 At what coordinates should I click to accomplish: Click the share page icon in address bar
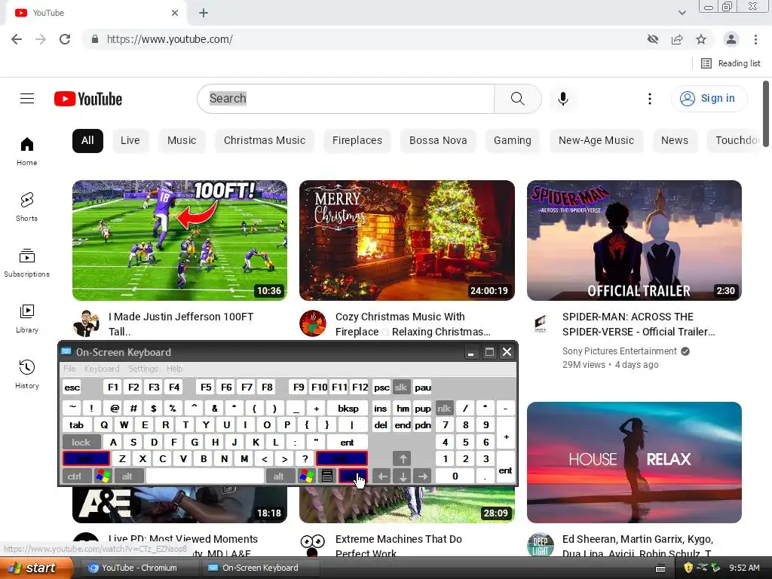click(677, 39)
